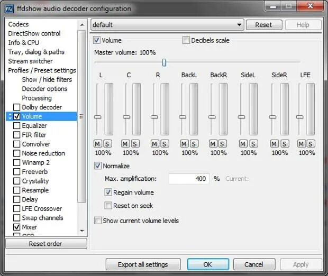Open the default preset dropdown

(167, 25)
